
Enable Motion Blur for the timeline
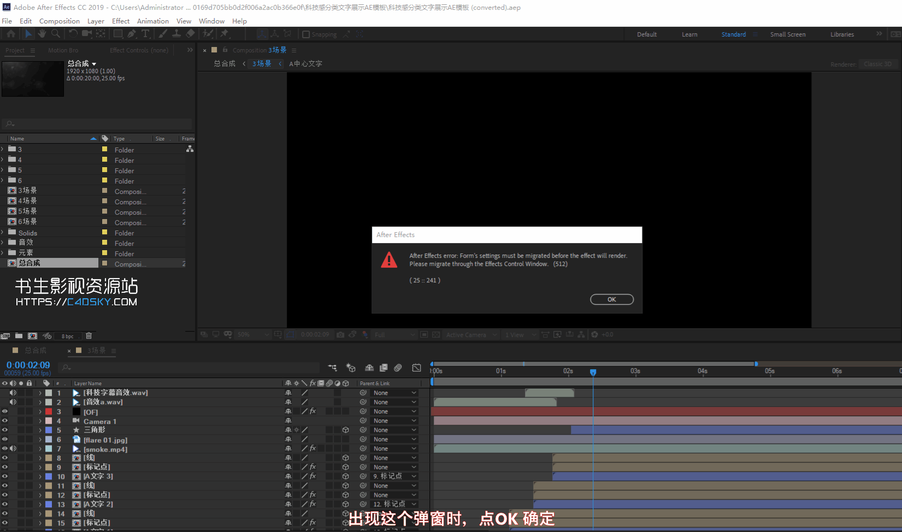click(398, 368)
